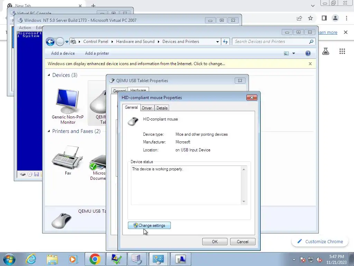Screen dimensions: 354x266
Task: Bookmark page with Chrome star icon
Action: [311, 18]
